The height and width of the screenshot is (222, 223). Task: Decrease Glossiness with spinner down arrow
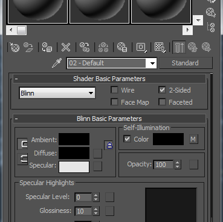point(96,213)
